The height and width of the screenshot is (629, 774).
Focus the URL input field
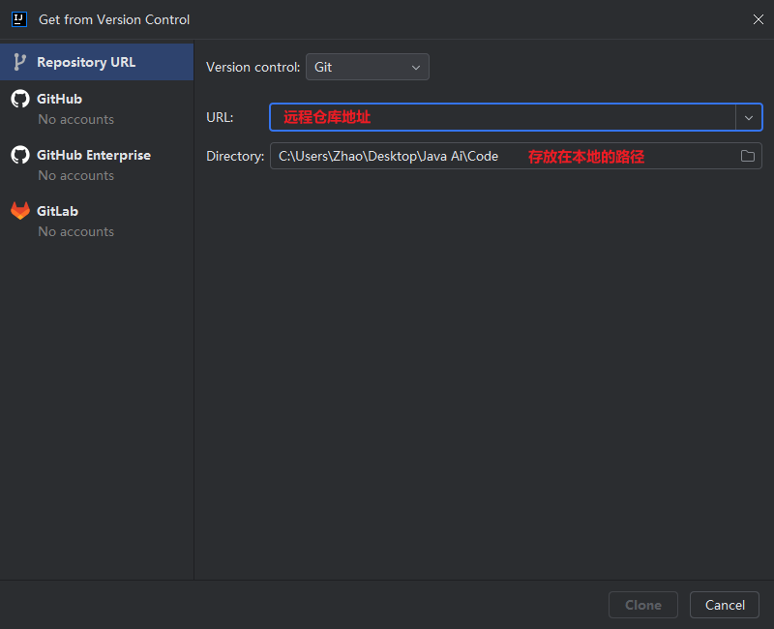tap(502, 117)
